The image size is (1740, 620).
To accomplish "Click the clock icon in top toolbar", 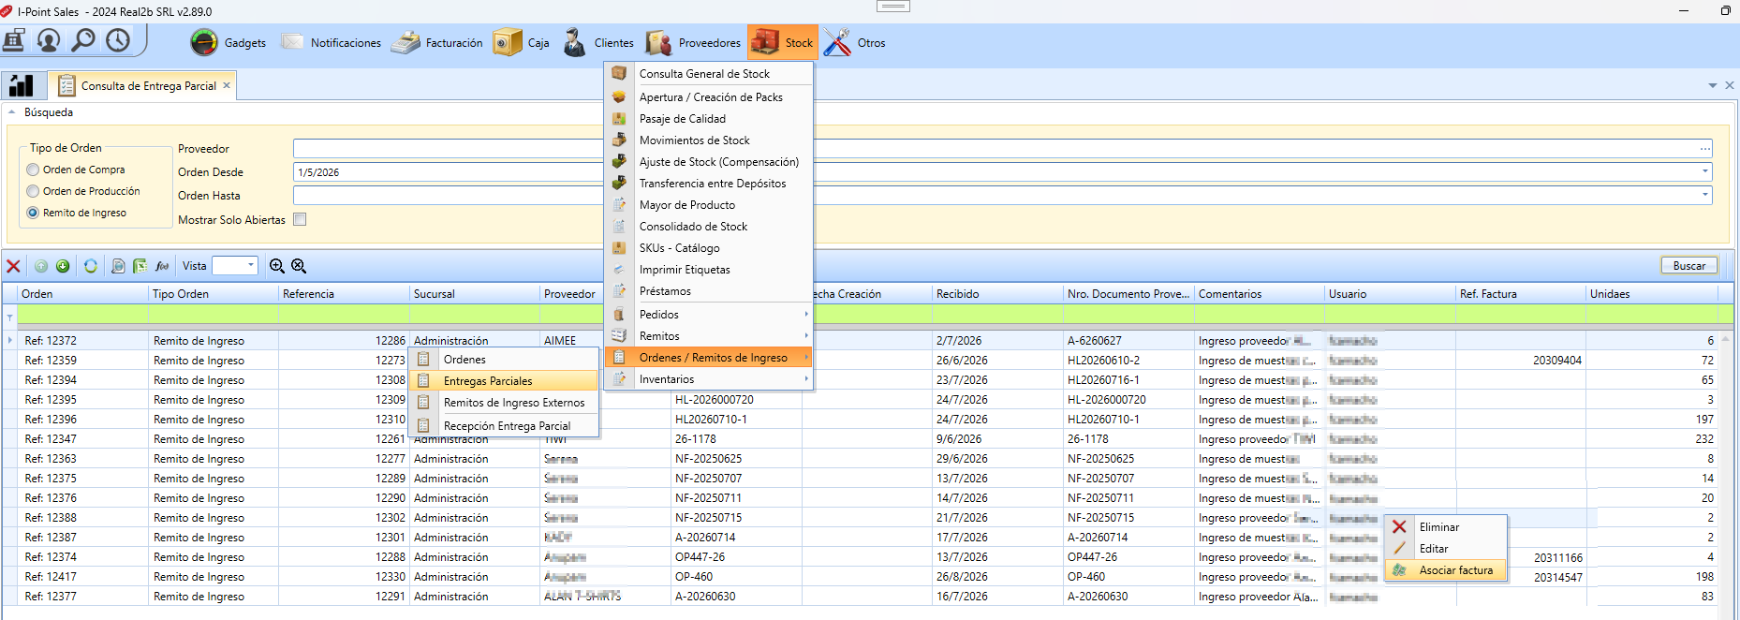I will click(118, 40).
